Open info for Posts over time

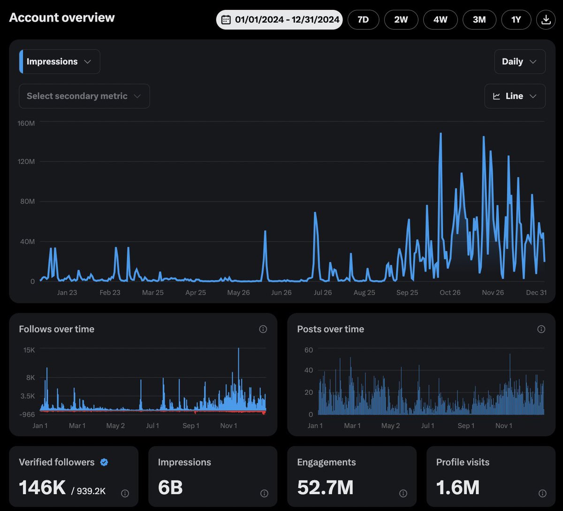(541, 329)
